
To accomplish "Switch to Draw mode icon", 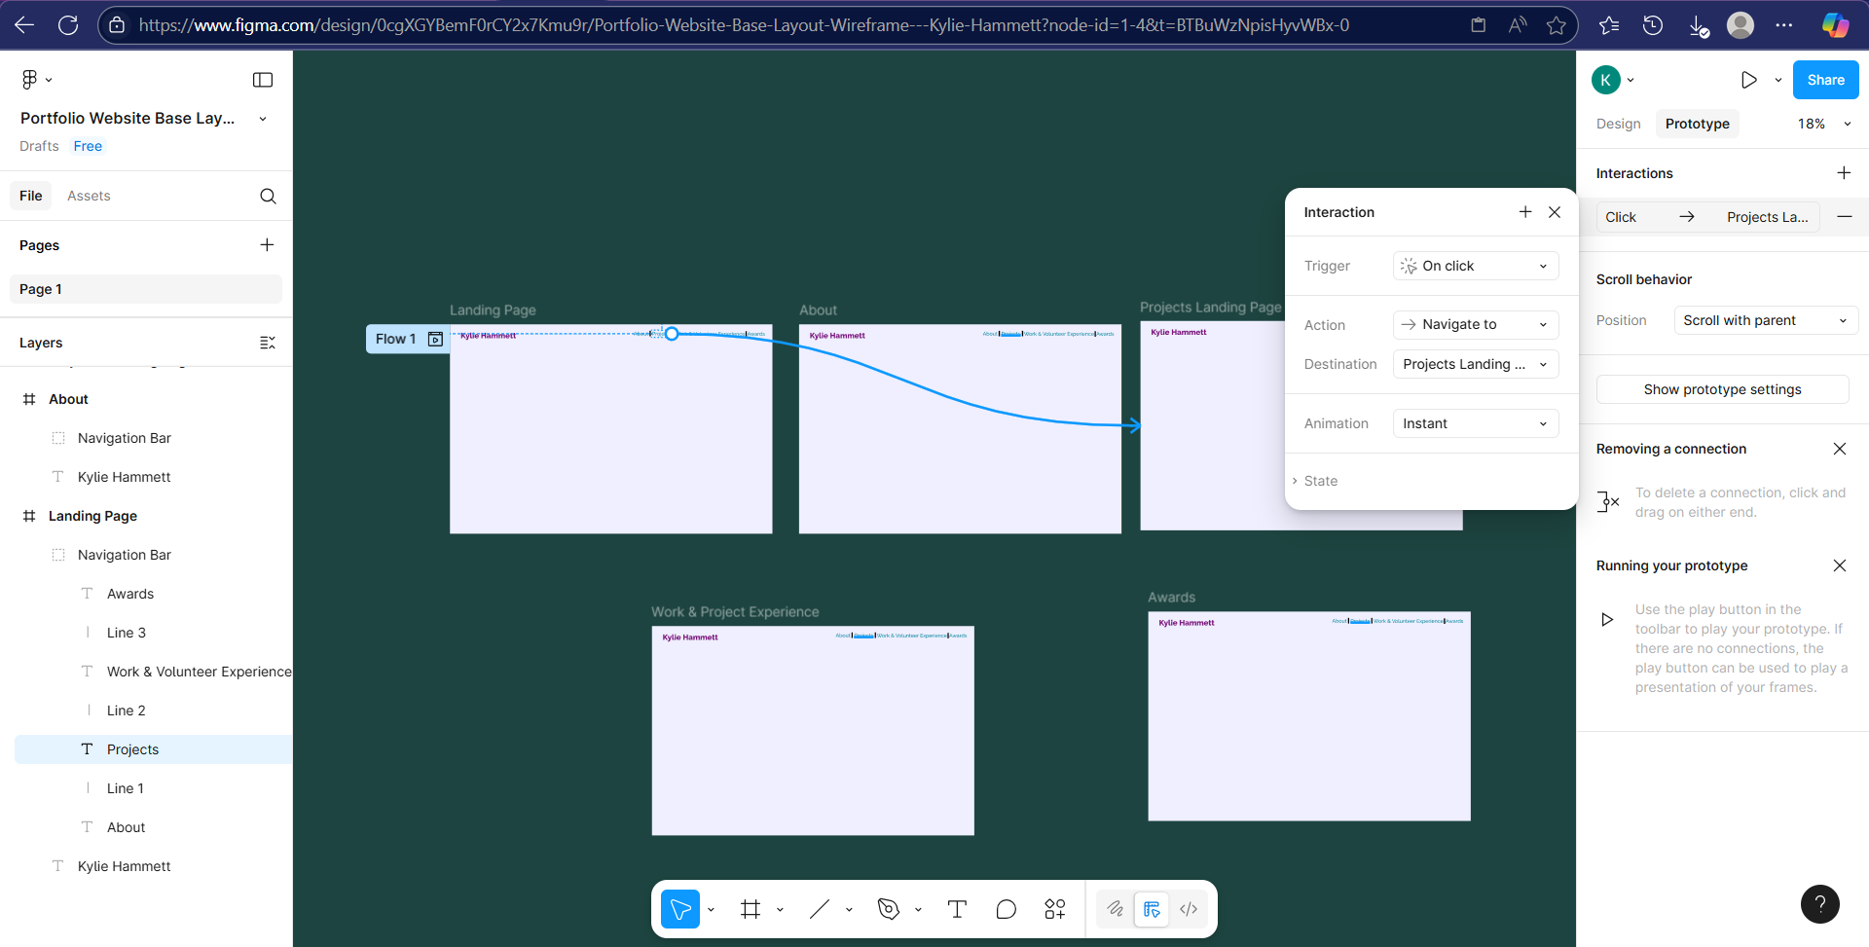I will 1116,909.
